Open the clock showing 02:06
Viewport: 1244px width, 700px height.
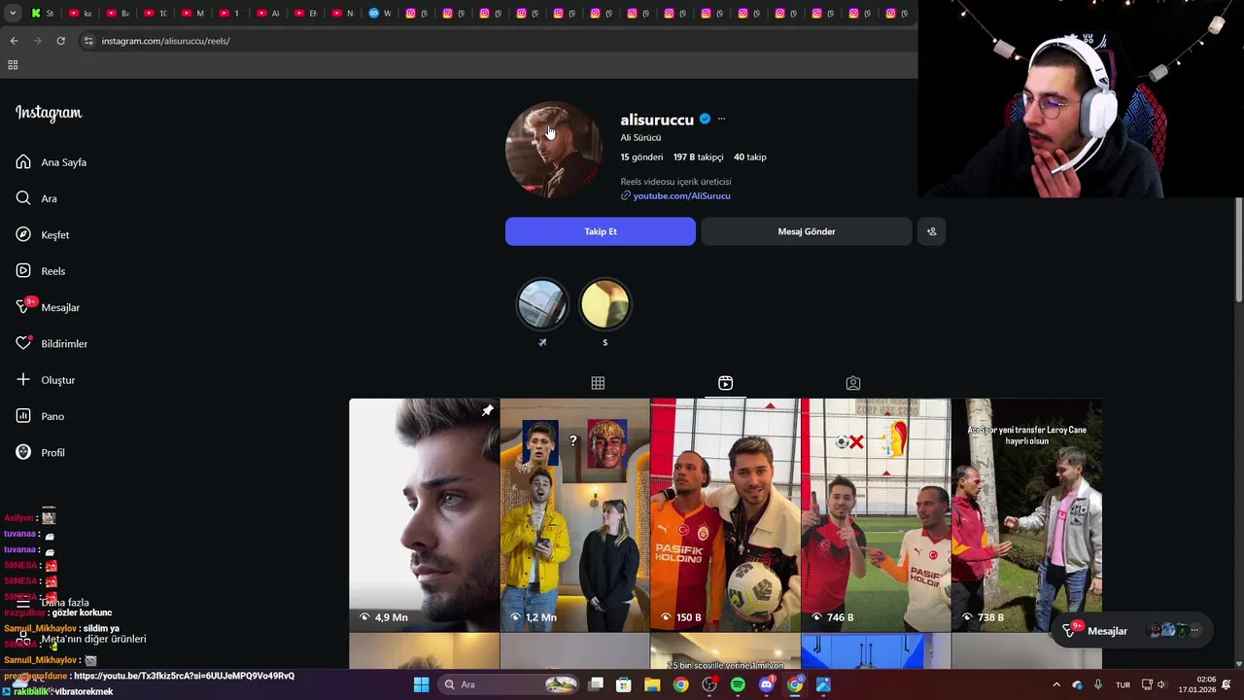click(x=1196, y=684)
